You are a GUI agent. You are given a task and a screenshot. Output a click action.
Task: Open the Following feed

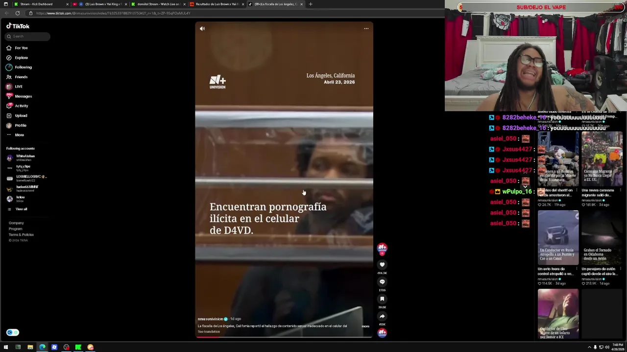pyautogui.click(x=23, y=67)
